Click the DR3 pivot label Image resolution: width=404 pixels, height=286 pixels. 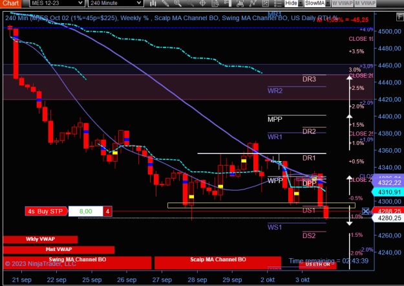tap(309, 79)
